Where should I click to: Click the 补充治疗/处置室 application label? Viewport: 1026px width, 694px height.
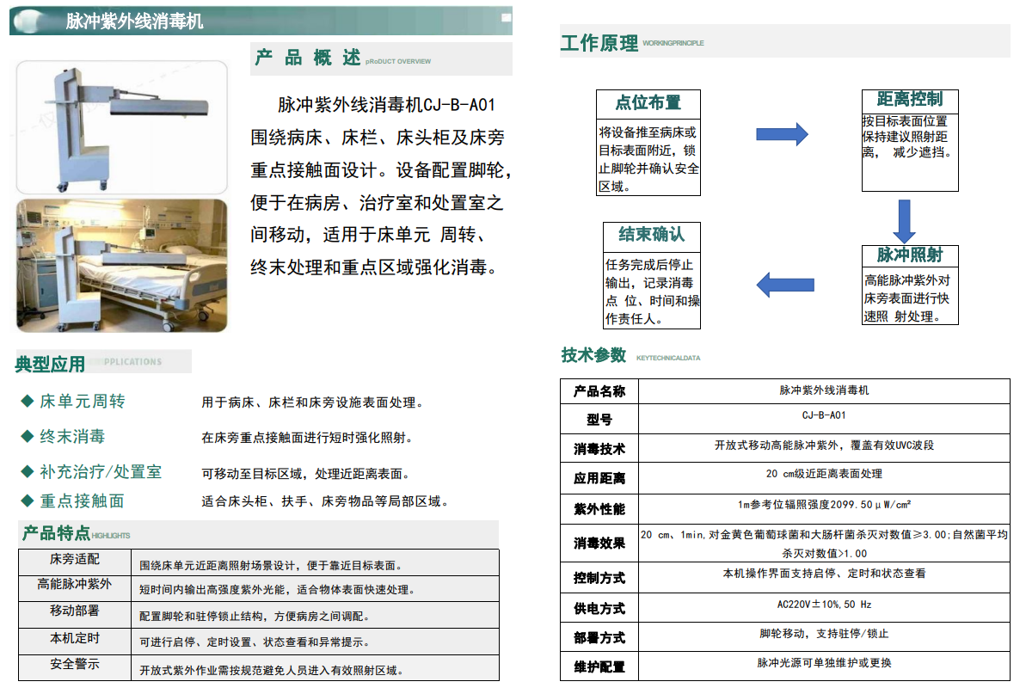[101, 471]
